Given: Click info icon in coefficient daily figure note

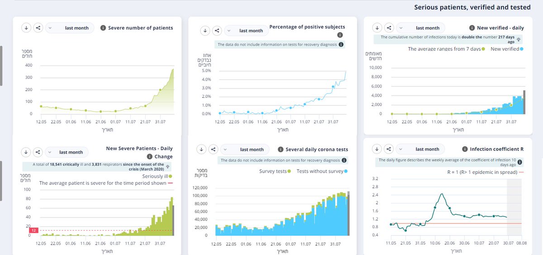Looking at the screenshot, I should click(x=519, y=162).
